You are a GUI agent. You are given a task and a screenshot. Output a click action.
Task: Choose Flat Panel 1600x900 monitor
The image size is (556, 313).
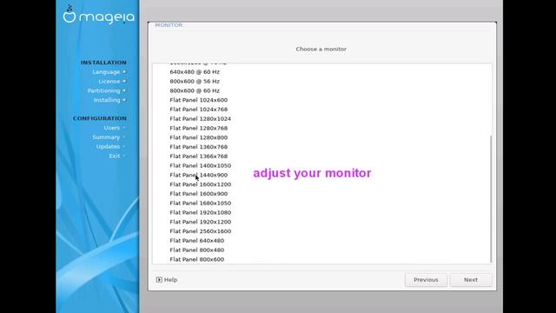pos(199,194)
